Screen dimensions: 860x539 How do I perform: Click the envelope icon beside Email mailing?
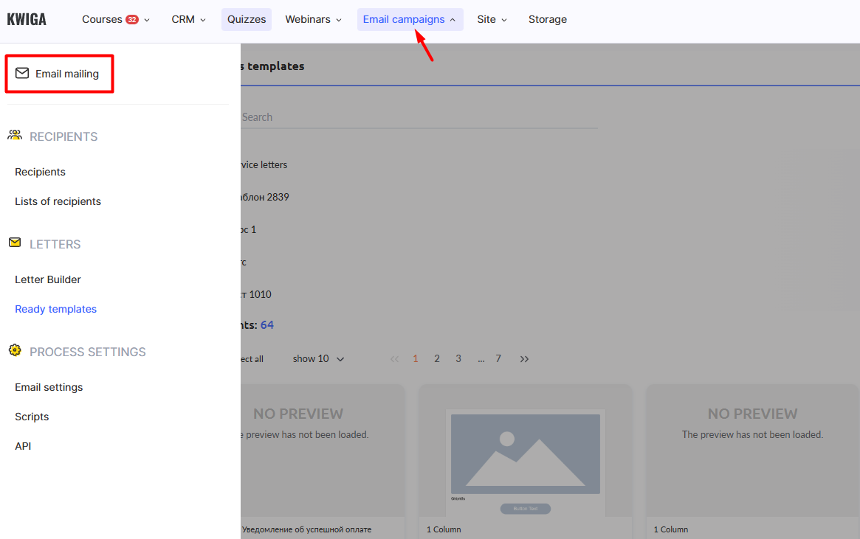tap(22, 74)
